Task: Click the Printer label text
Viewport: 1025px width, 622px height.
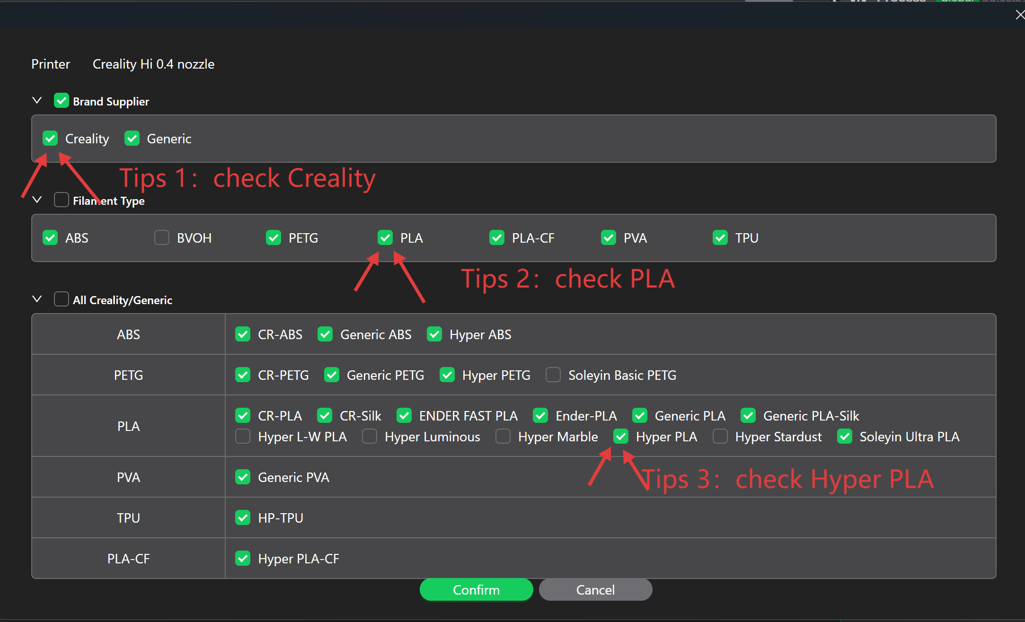Action: [x=51, y=64]
